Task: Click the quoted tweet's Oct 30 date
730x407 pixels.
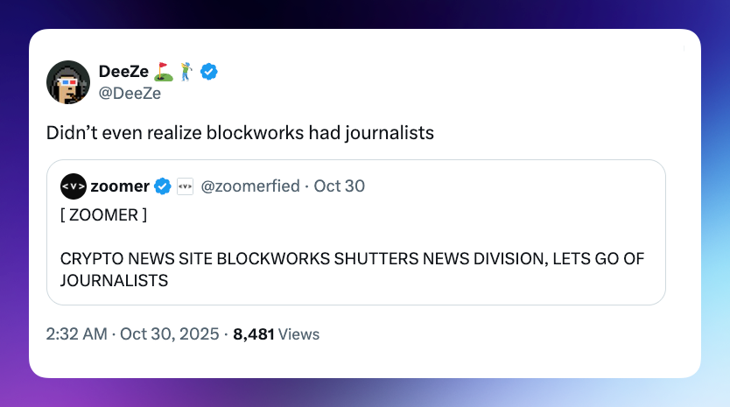Action: tap(340, 186)
